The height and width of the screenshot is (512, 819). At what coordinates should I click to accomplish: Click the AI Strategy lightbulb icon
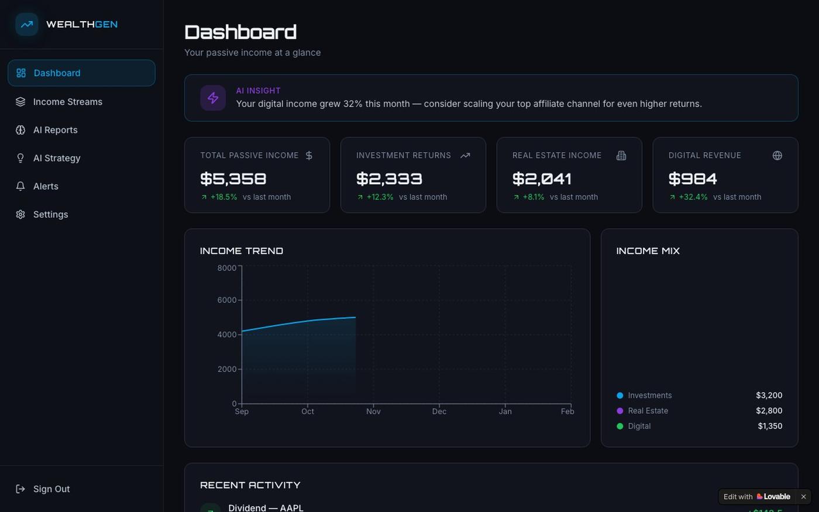(20, 158)
